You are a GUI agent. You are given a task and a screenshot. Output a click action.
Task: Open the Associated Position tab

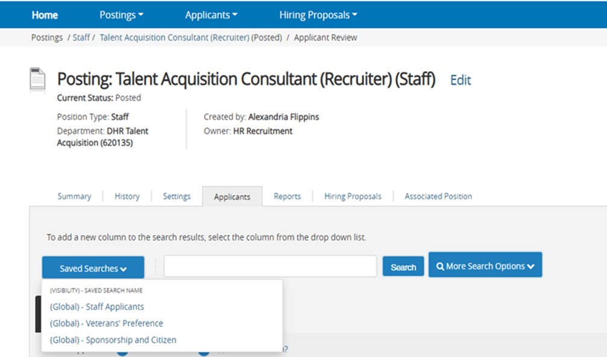pos(438,196)
